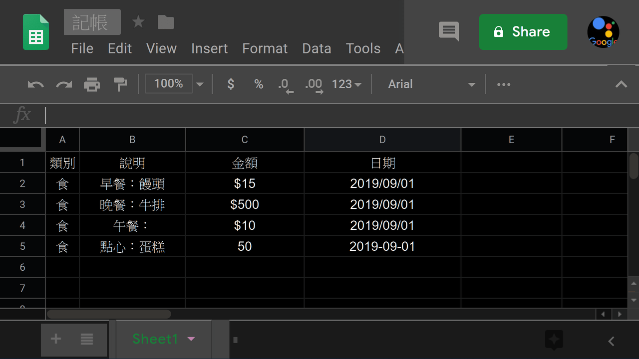
Task: Open the Edit menu
Action: click(120, 48)
